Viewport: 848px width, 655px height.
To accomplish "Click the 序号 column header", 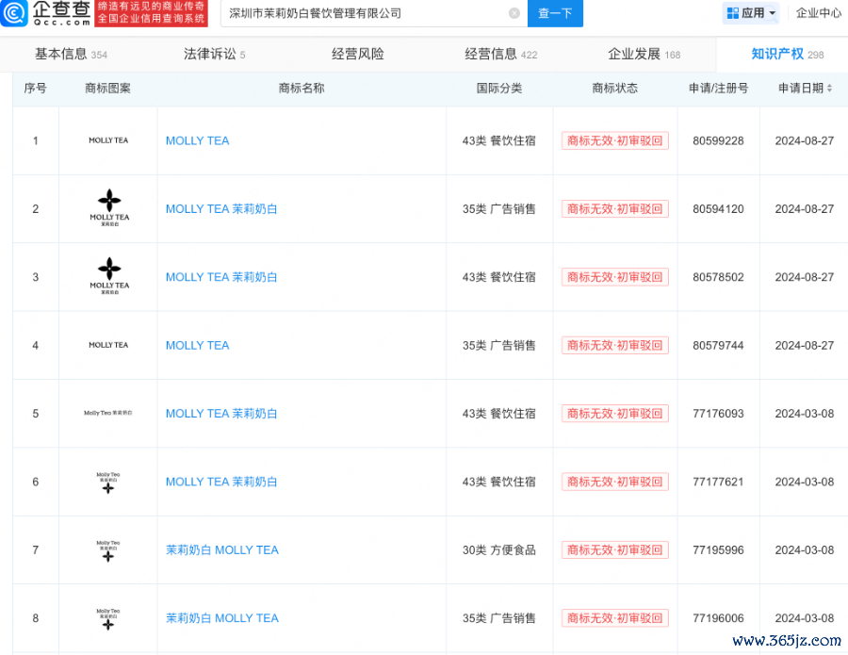I will tap(35, 89).
